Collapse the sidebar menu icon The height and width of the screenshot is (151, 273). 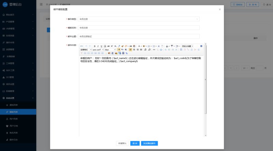click(x=41, y=4)
